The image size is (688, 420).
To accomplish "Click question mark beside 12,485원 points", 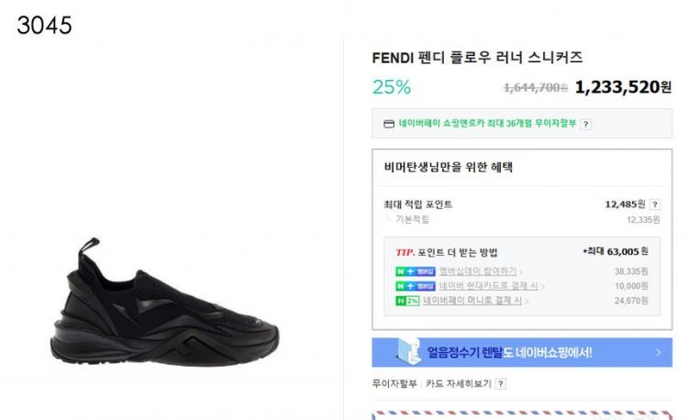I will [652, 204].
